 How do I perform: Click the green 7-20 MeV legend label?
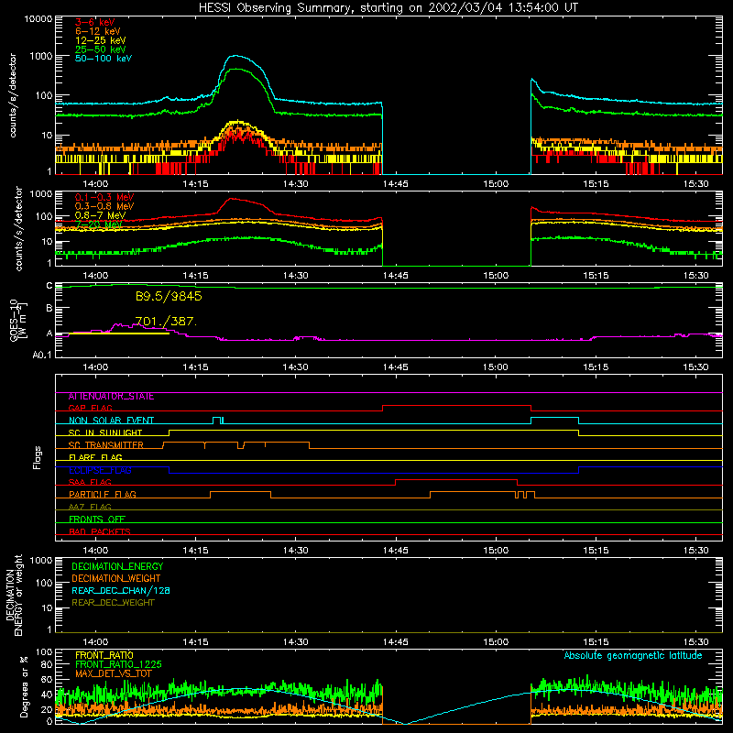pos(99,224)
